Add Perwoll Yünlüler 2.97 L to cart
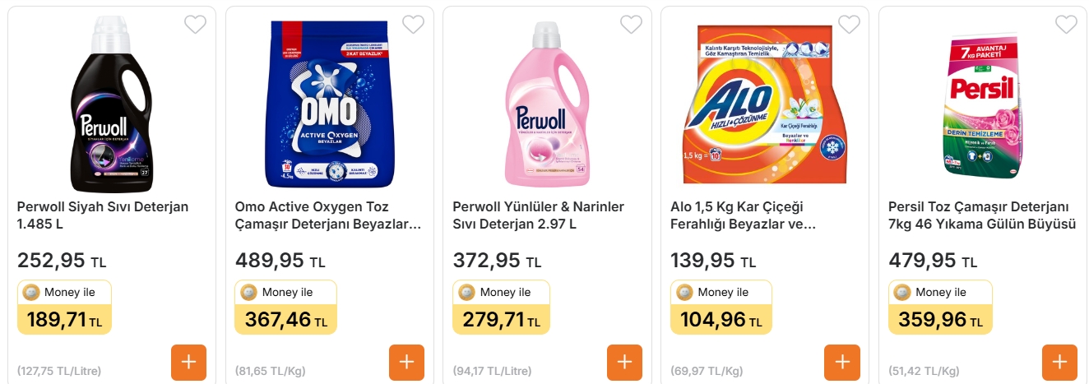This screenshot has height=384, width=1089. pyautogui.click(x=624, y=363)
